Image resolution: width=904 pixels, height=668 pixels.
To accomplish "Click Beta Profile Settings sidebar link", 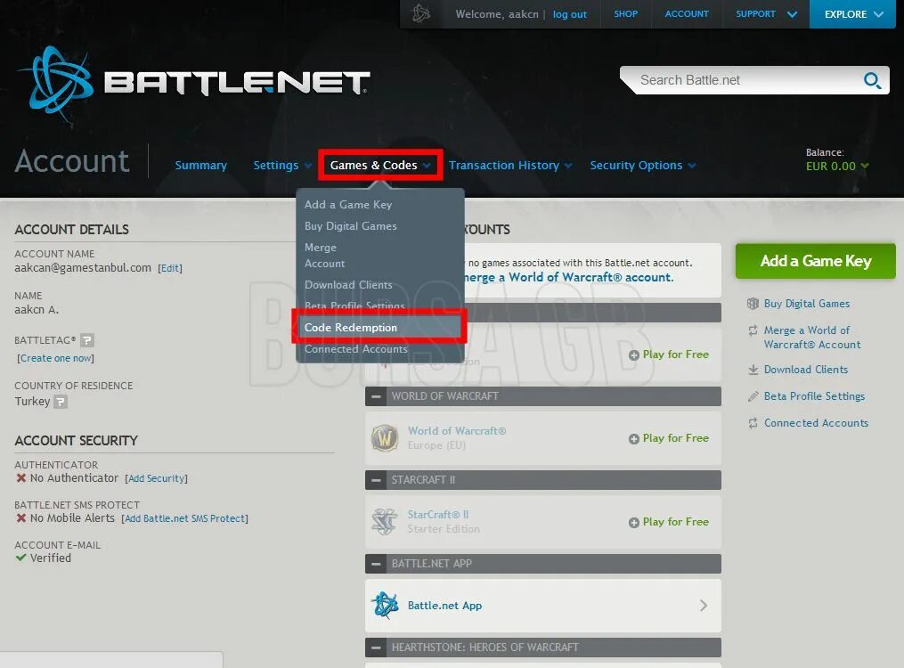I will coord(814,396).
